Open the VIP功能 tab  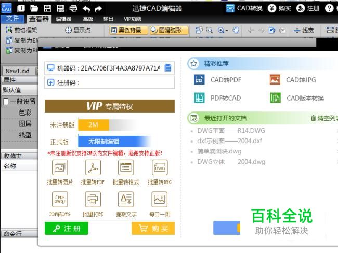tap(133, 19)
